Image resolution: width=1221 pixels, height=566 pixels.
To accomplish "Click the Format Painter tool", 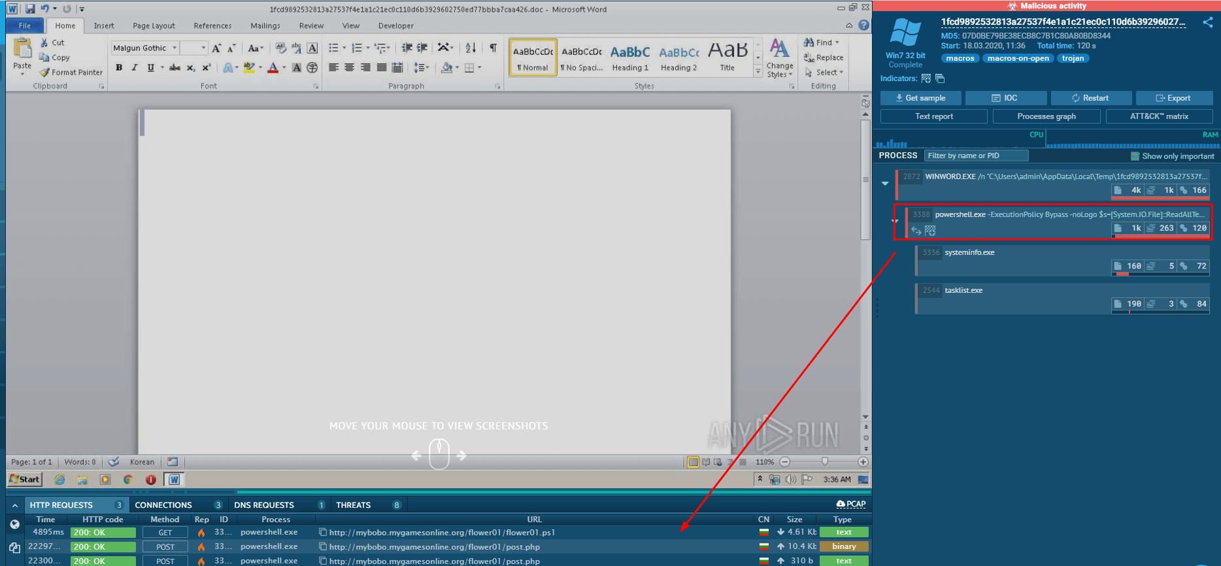I will [71, 73].
